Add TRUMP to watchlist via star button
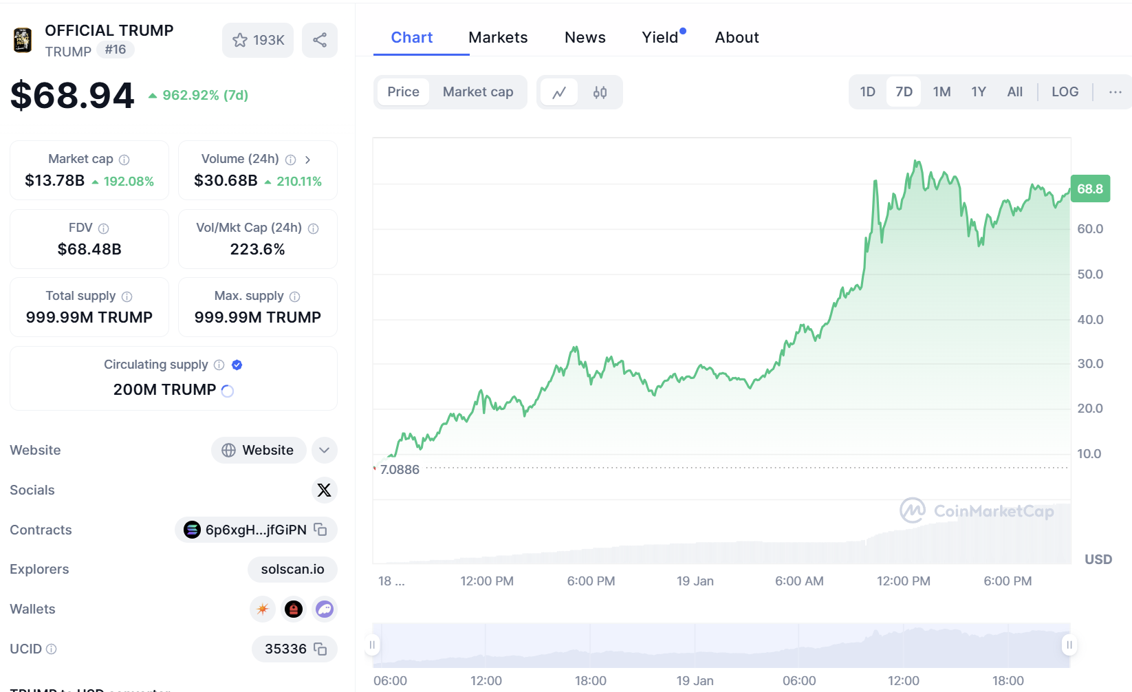 pos(258,40)
